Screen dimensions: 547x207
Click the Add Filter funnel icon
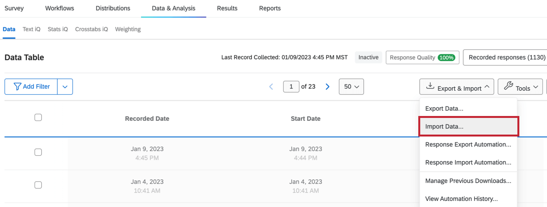(x=17, y=87)
